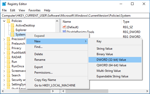Select the RADAR key folder icon
This screenshot has height=94, width=150.
tap(8, 57)
